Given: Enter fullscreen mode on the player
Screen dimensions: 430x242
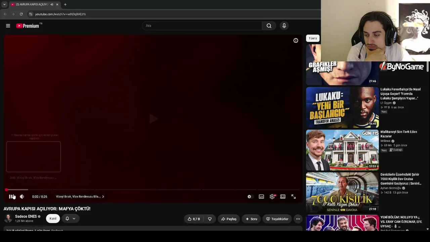Looking at the screenshot, I should tap(294, 197).
